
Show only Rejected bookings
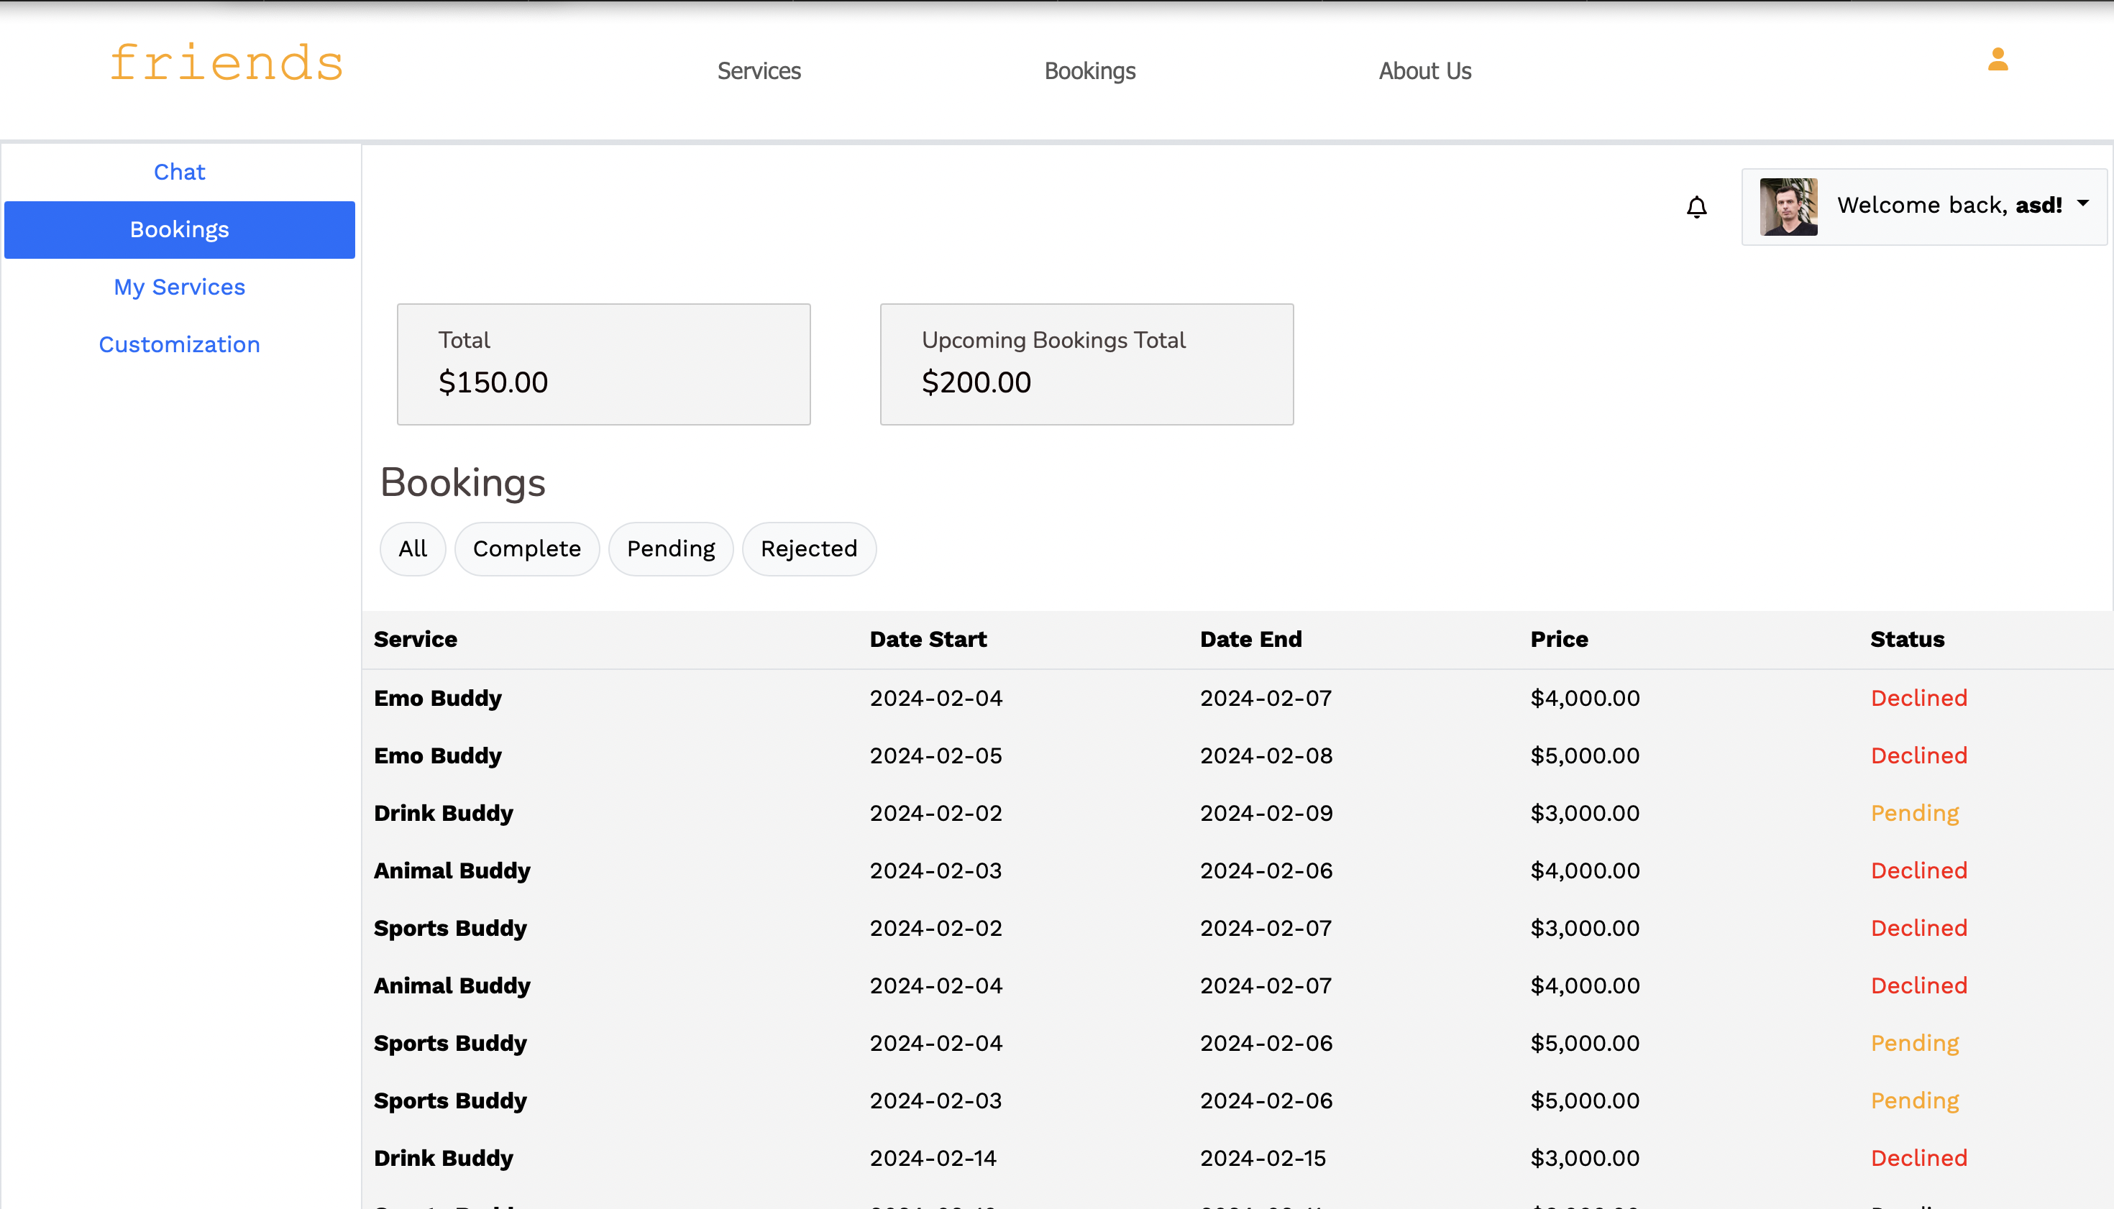808,549
